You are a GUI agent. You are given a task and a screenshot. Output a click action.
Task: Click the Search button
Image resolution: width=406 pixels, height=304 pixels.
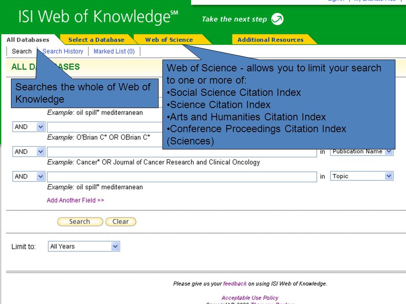click(80, 222)
